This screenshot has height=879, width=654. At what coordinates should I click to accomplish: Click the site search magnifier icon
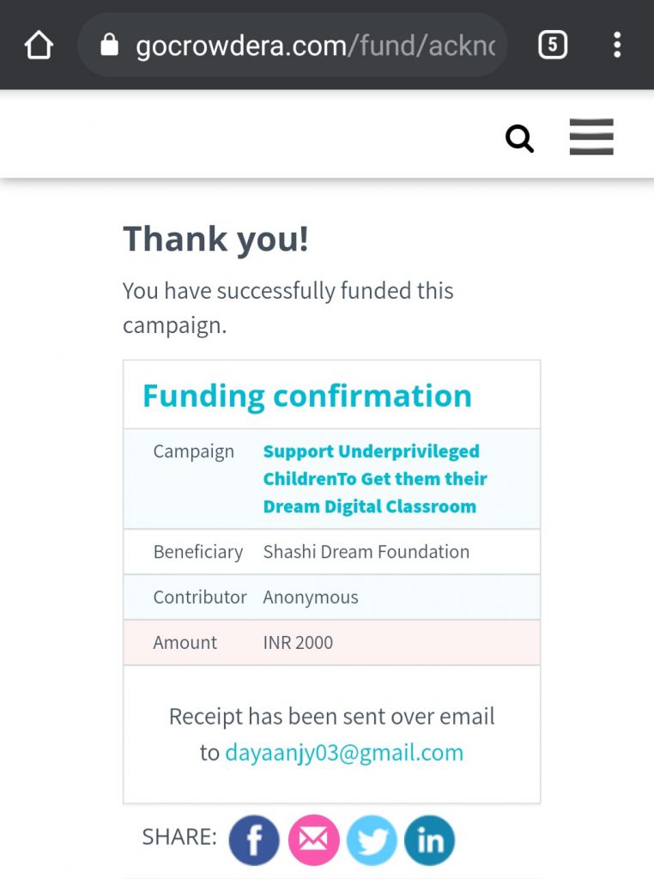(519, 138)
